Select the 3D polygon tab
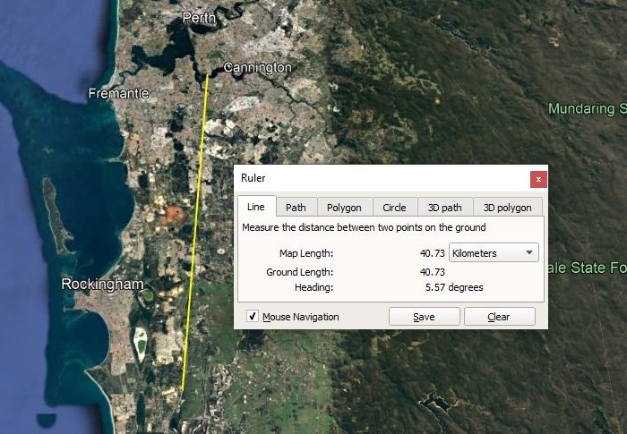Image resolution: width=627 pixels, height=434 pixels. click(x=507, y=208)
